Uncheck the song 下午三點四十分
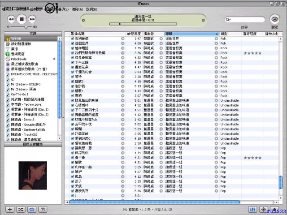 (x=73, y=110)
